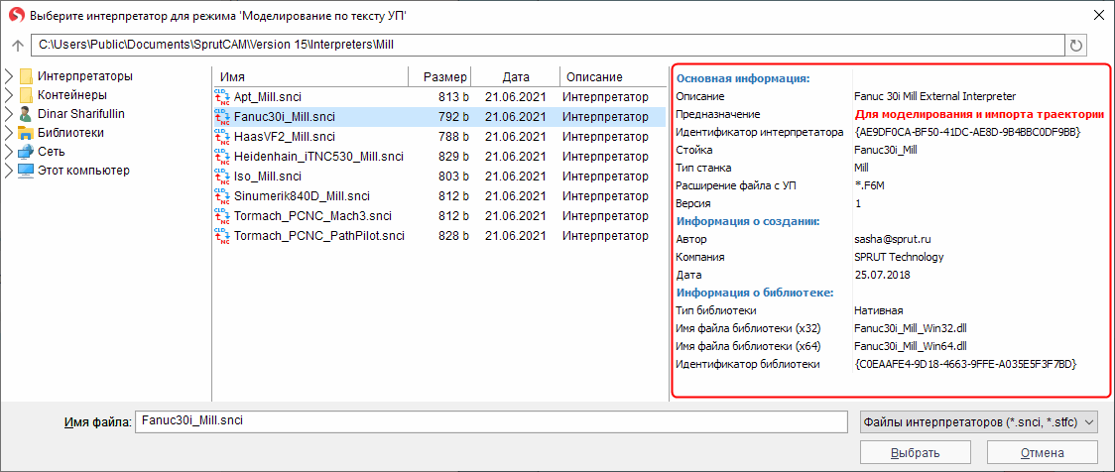This screenshot has height=472, width=1115.
Task: Click the Сеть network icon
Action: coord(26,152)
